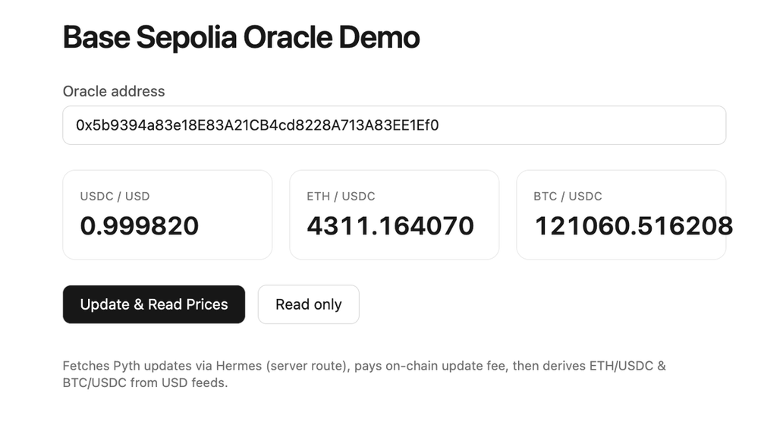
Task: Click the word 'Sepolia' in the title
Action: [184, 37]
